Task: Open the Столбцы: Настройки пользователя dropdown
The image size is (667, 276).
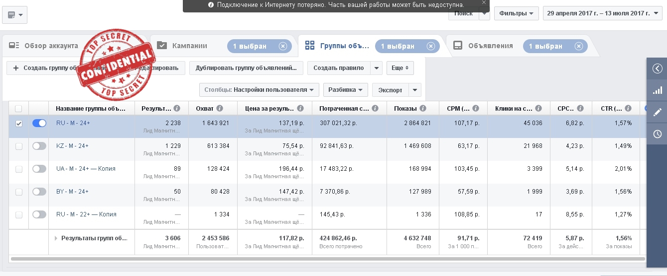Action: (259, 90)
